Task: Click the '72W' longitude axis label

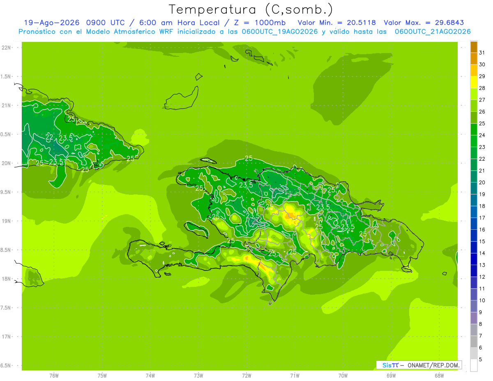Action: coord(246,376)
